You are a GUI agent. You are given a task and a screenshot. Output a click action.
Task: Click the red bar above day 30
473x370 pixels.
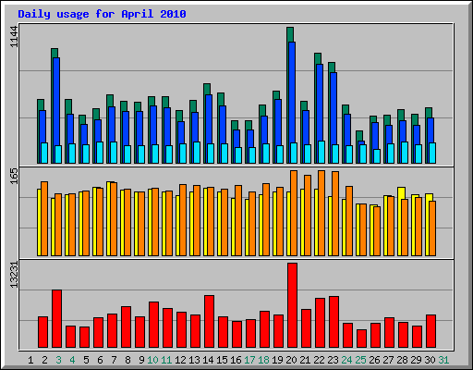(x=431, y=331)
